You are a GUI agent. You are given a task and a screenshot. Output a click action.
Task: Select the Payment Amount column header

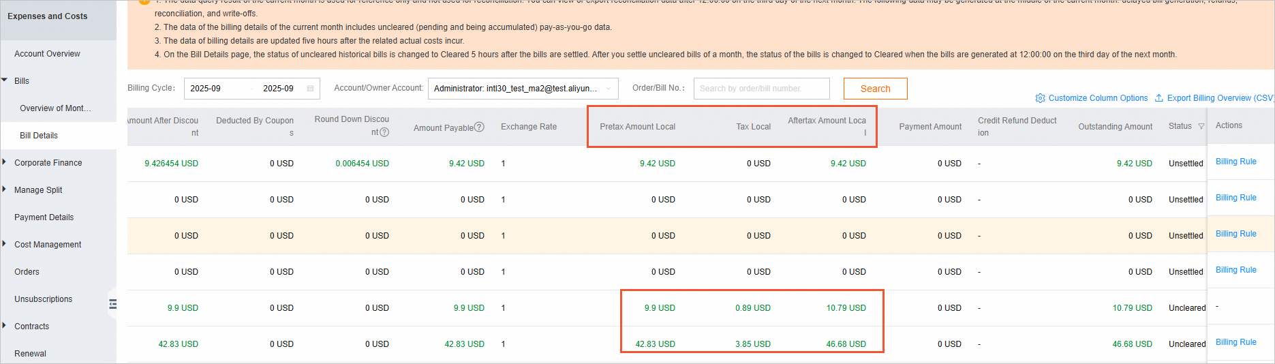pos(930,127)
